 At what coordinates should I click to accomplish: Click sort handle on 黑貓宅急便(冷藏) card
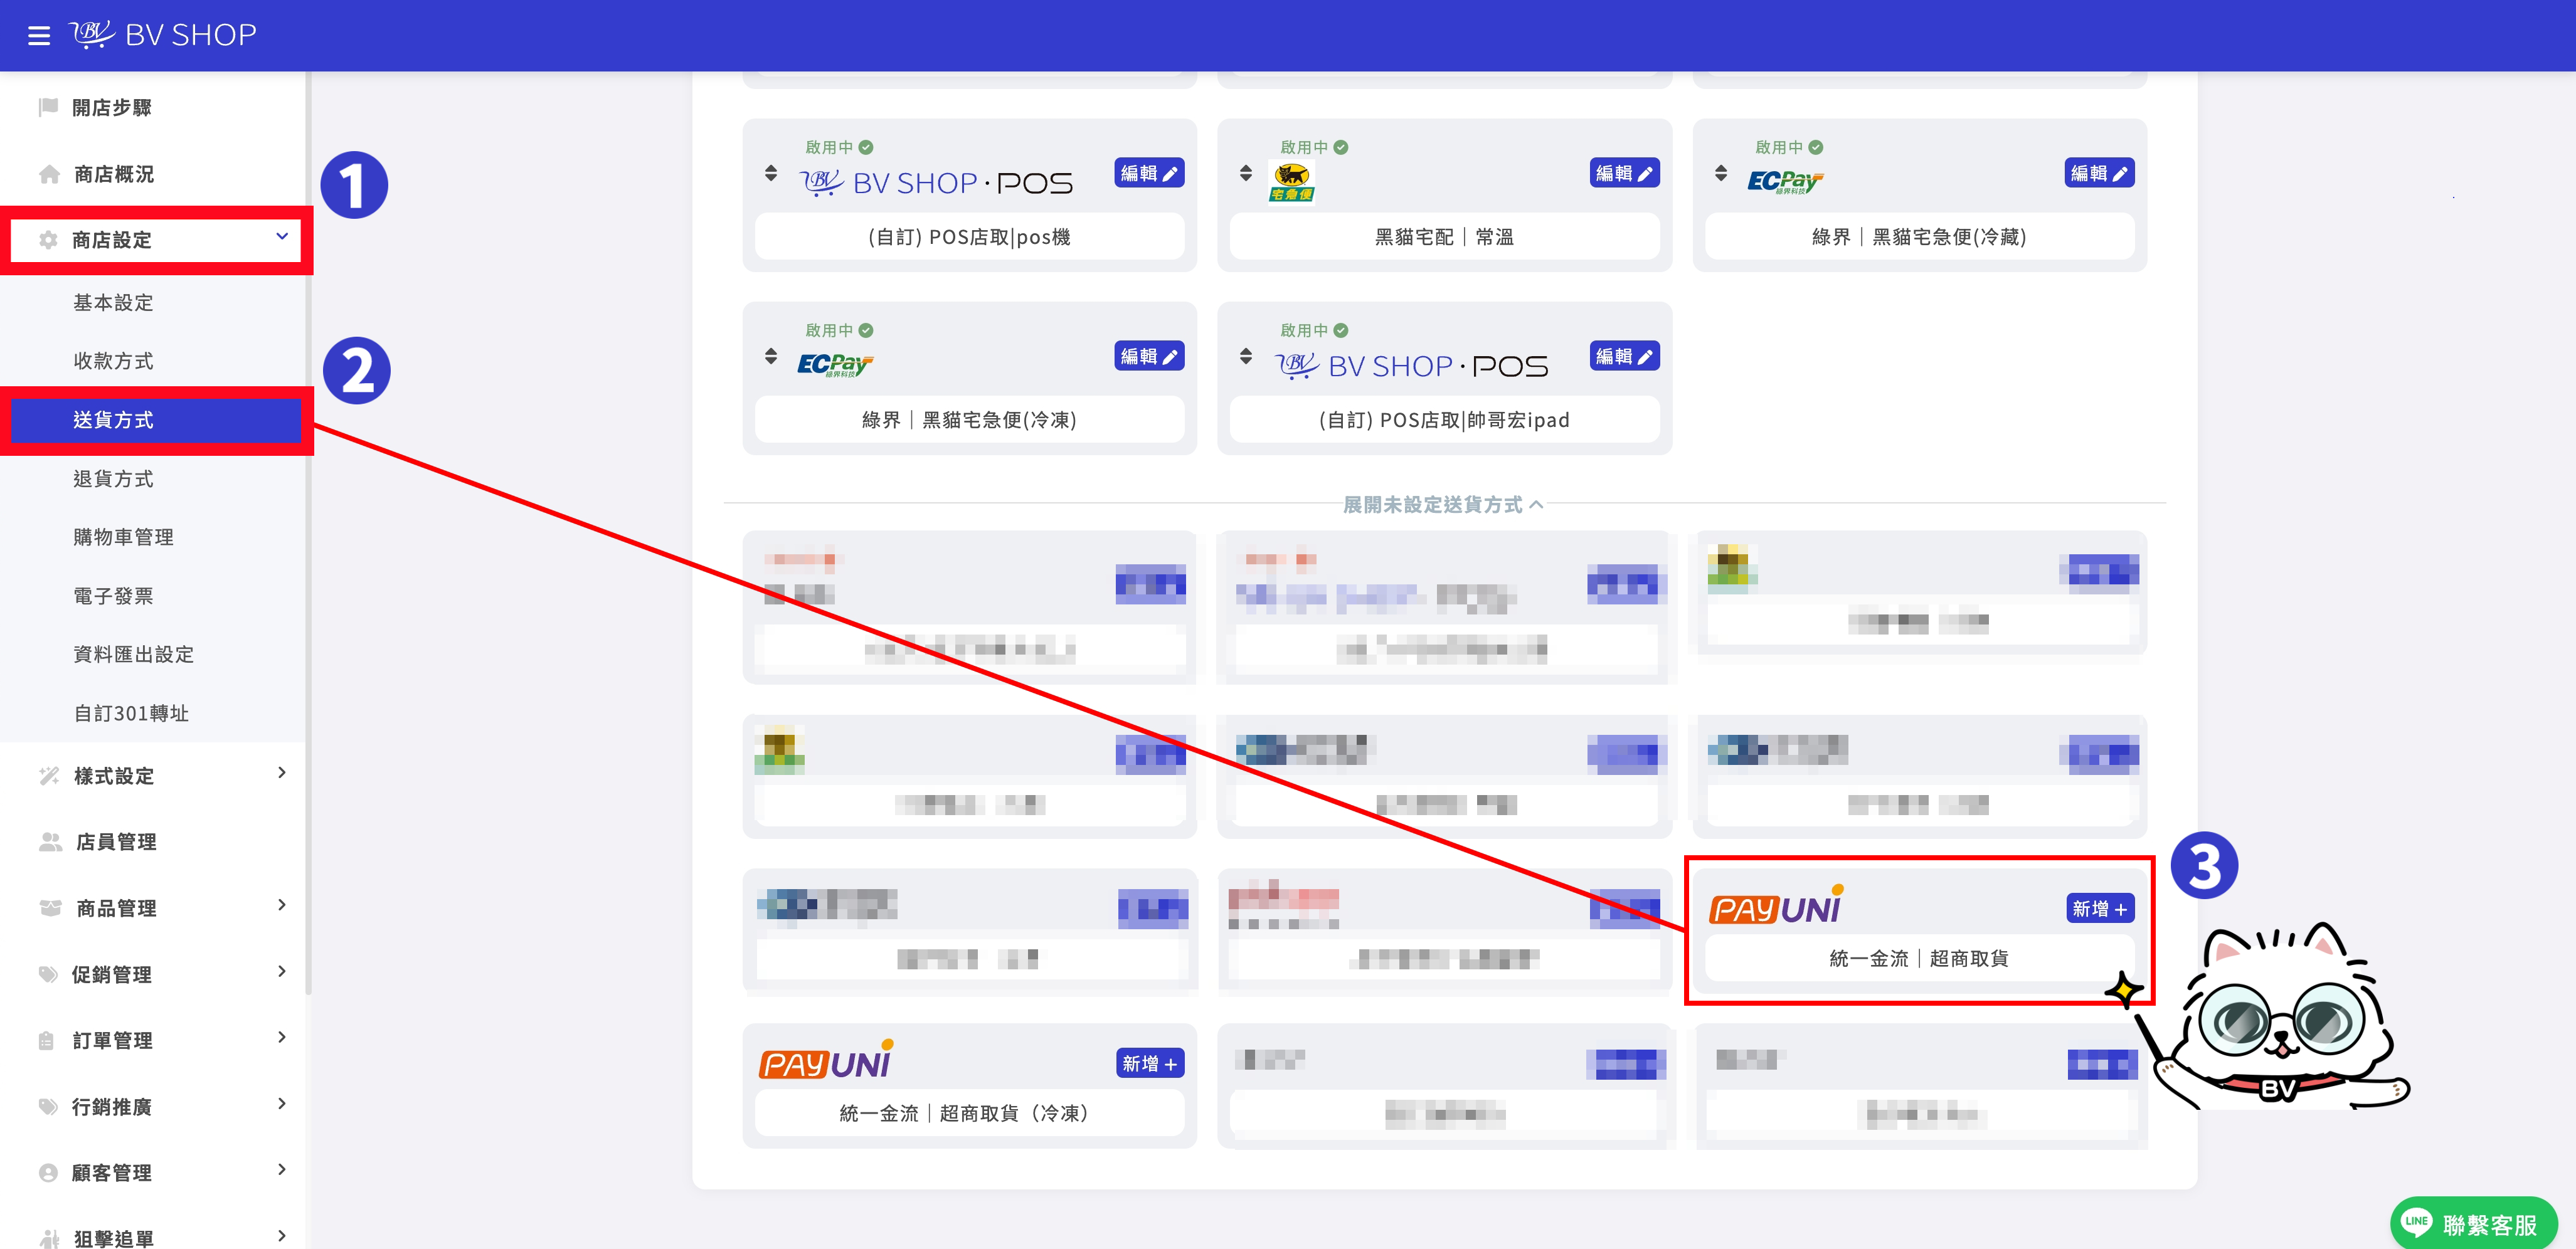[1721, 173]
